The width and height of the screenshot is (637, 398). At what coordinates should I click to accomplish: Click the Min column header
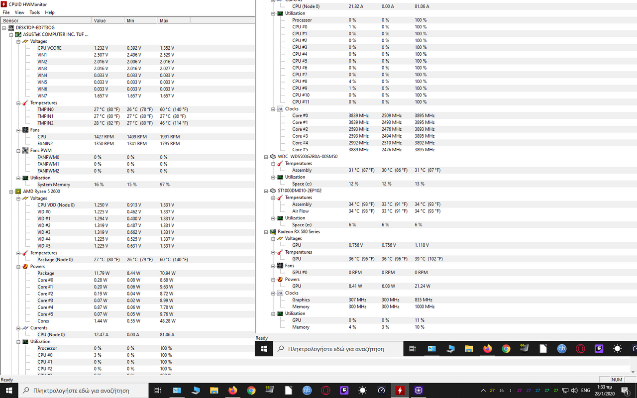click(x=141, y=20)
